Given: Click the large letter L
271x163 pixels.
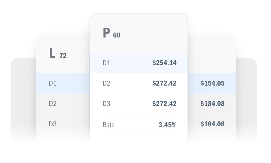Looking at the screenshot, I should [52, 53].
